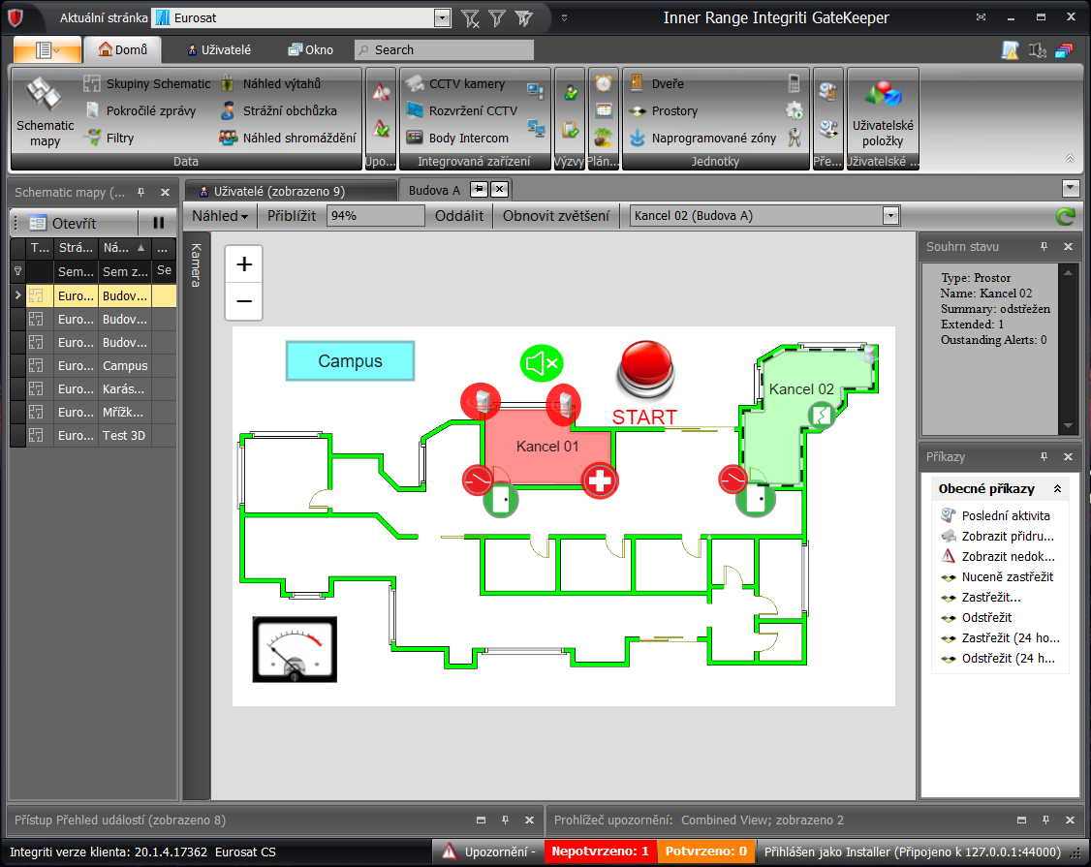
Task: Open Stražní obchůzka from the ribbon
Action: click(289, 110)
